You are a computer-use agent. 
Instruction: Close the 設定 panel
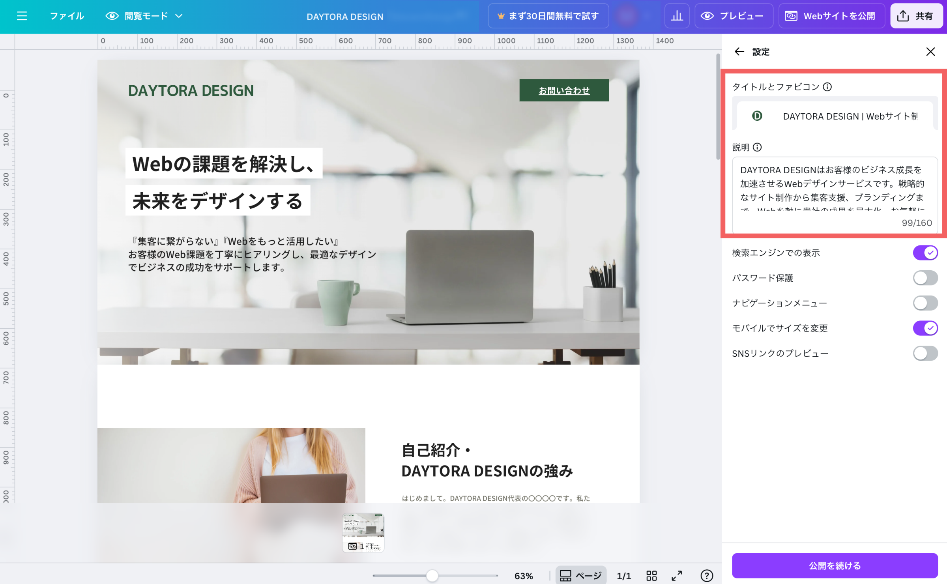click(x=930, y=51)
